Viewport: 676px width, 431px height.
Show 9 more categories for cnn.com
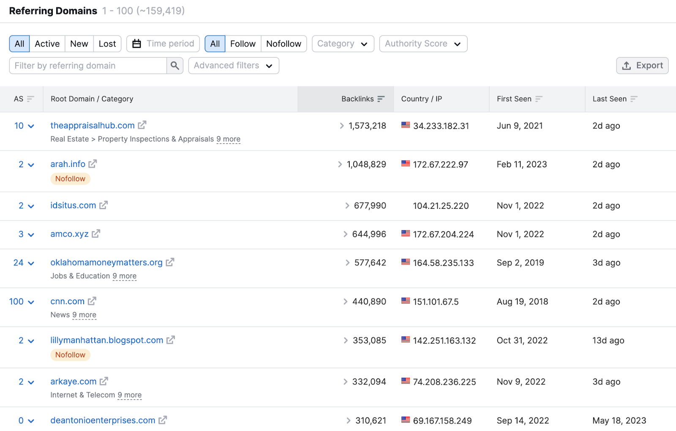pos(84,315)
